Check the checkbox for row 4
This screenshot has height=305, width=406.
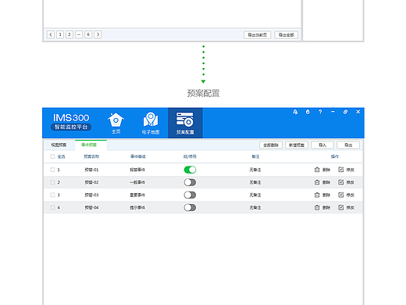coord(52,207)
